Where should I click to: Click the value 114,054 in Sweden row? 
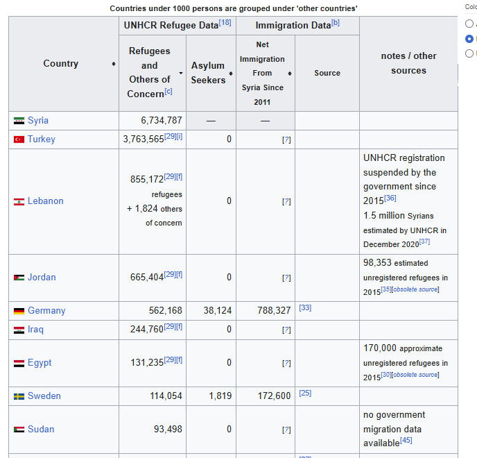166,396
